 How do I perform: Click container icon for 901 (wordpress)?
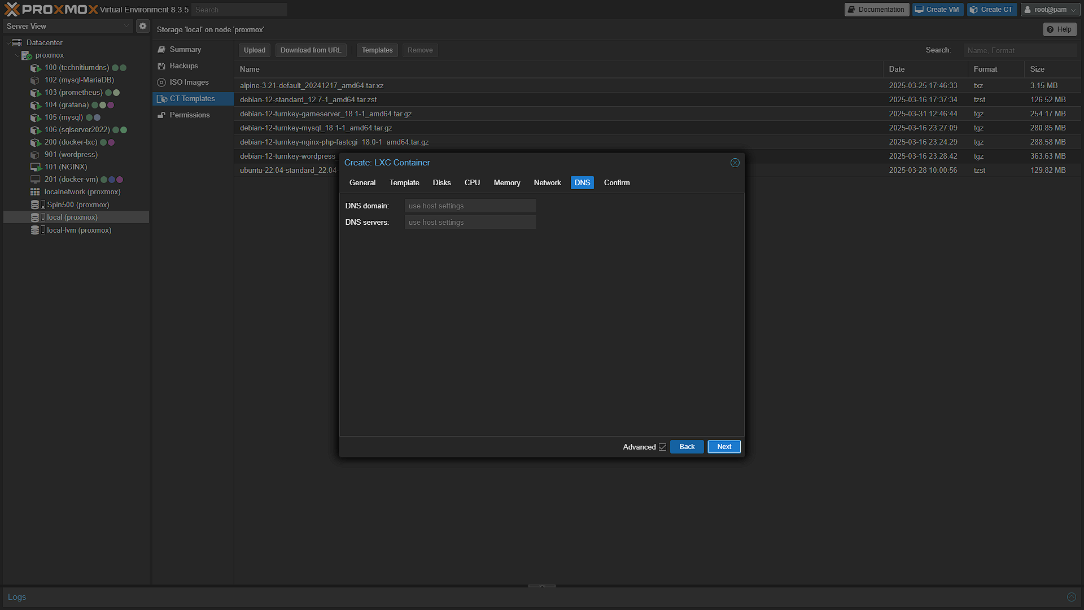point(35,155)
